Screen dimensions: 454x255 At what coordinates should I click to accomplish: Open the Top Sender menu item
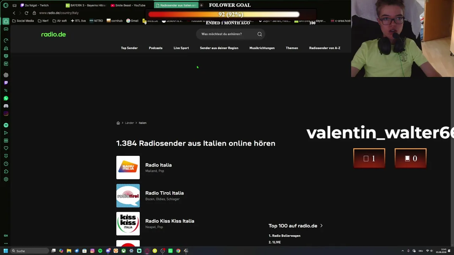tap(129, 48)
